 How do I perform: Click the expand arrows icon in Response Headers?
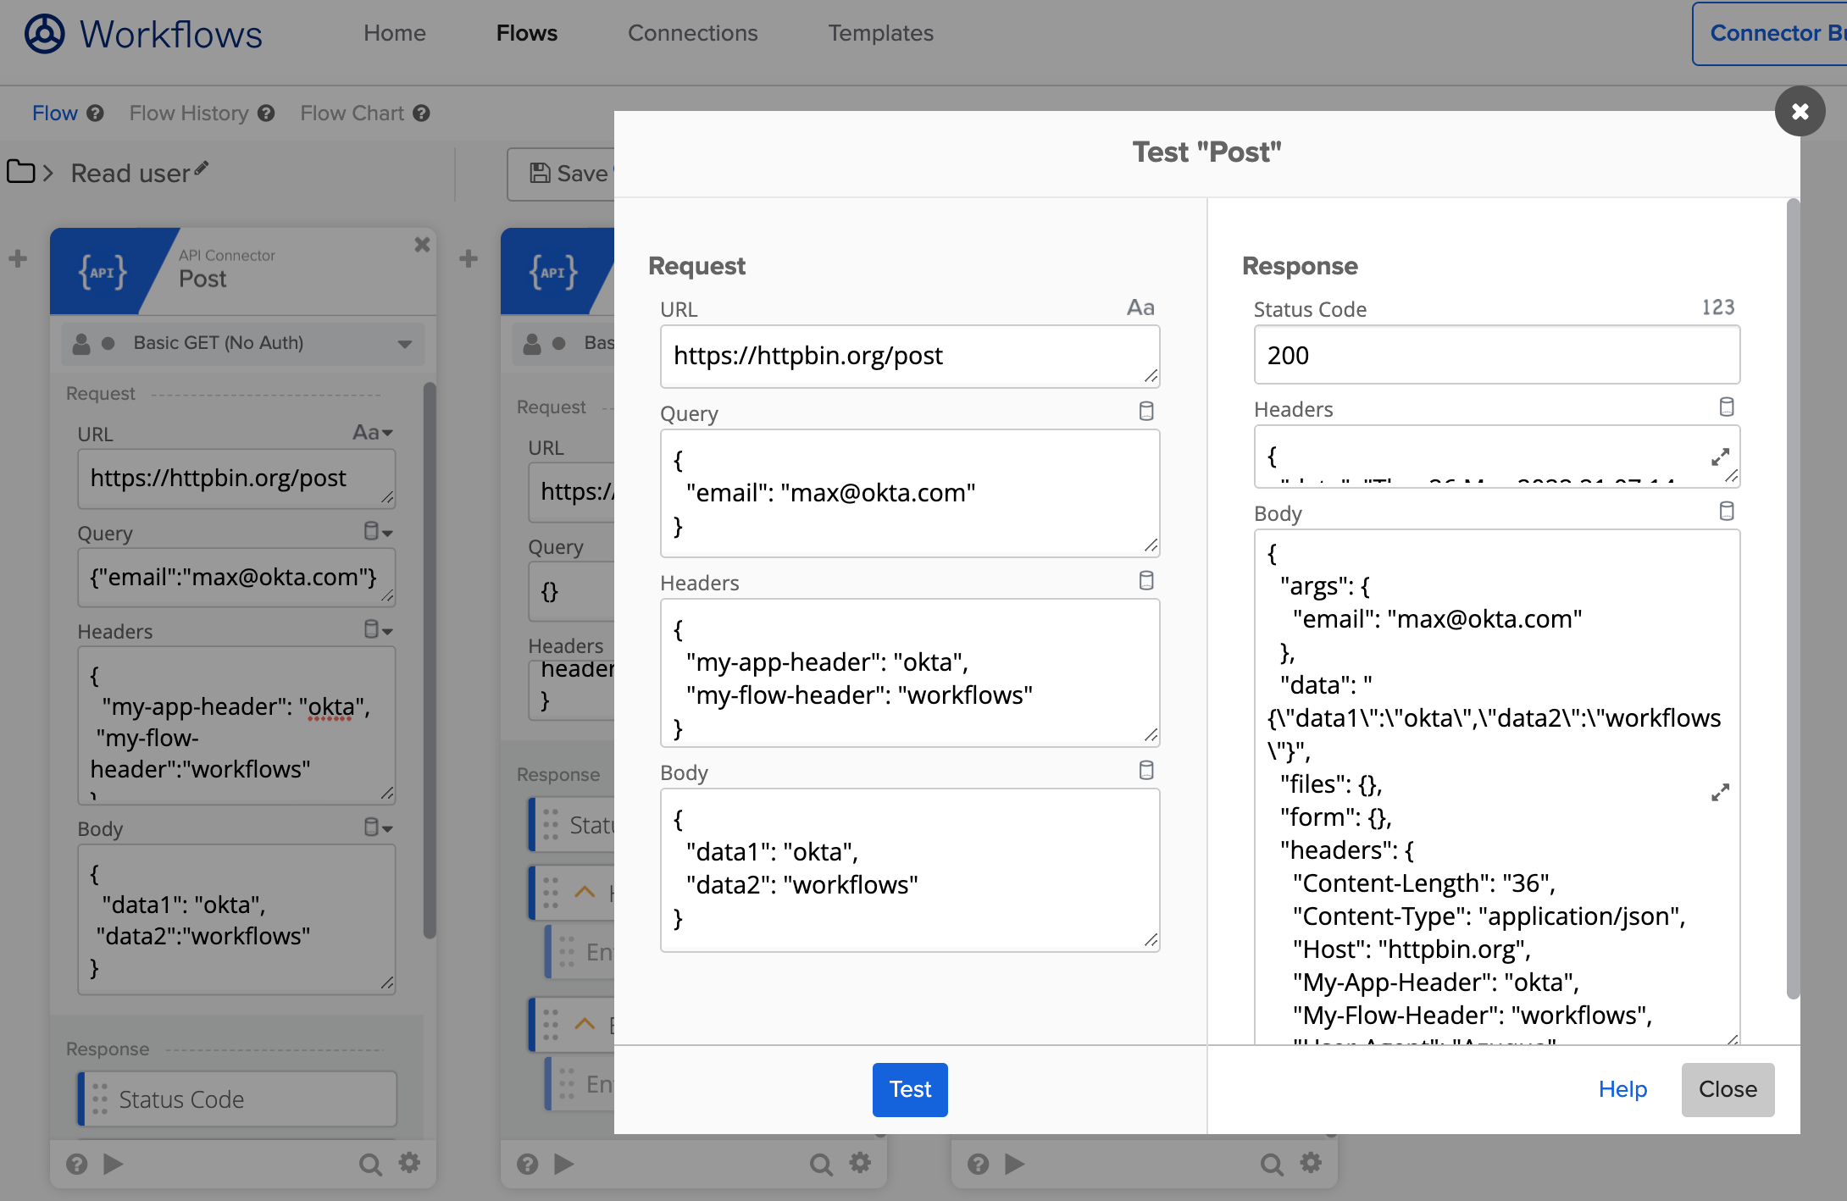(x=1720, y=457)
